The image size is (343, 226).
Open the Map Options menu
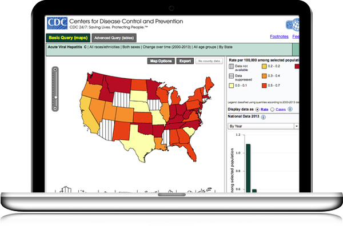coord(161,61)
